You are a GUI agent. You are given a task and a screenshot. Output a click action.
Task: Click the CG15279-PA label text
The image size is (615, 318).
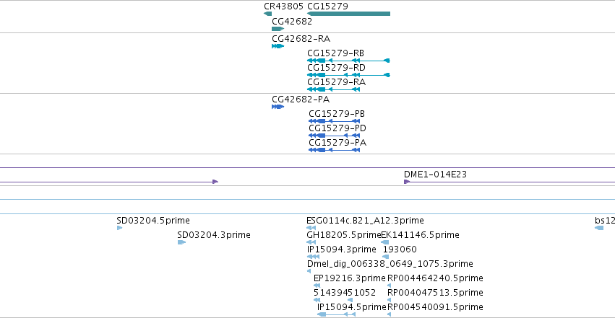tap(337, 143)
